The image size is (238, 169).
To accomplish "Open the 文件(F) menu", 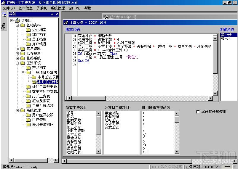I will pyautogui.click(x=9, y=8).
